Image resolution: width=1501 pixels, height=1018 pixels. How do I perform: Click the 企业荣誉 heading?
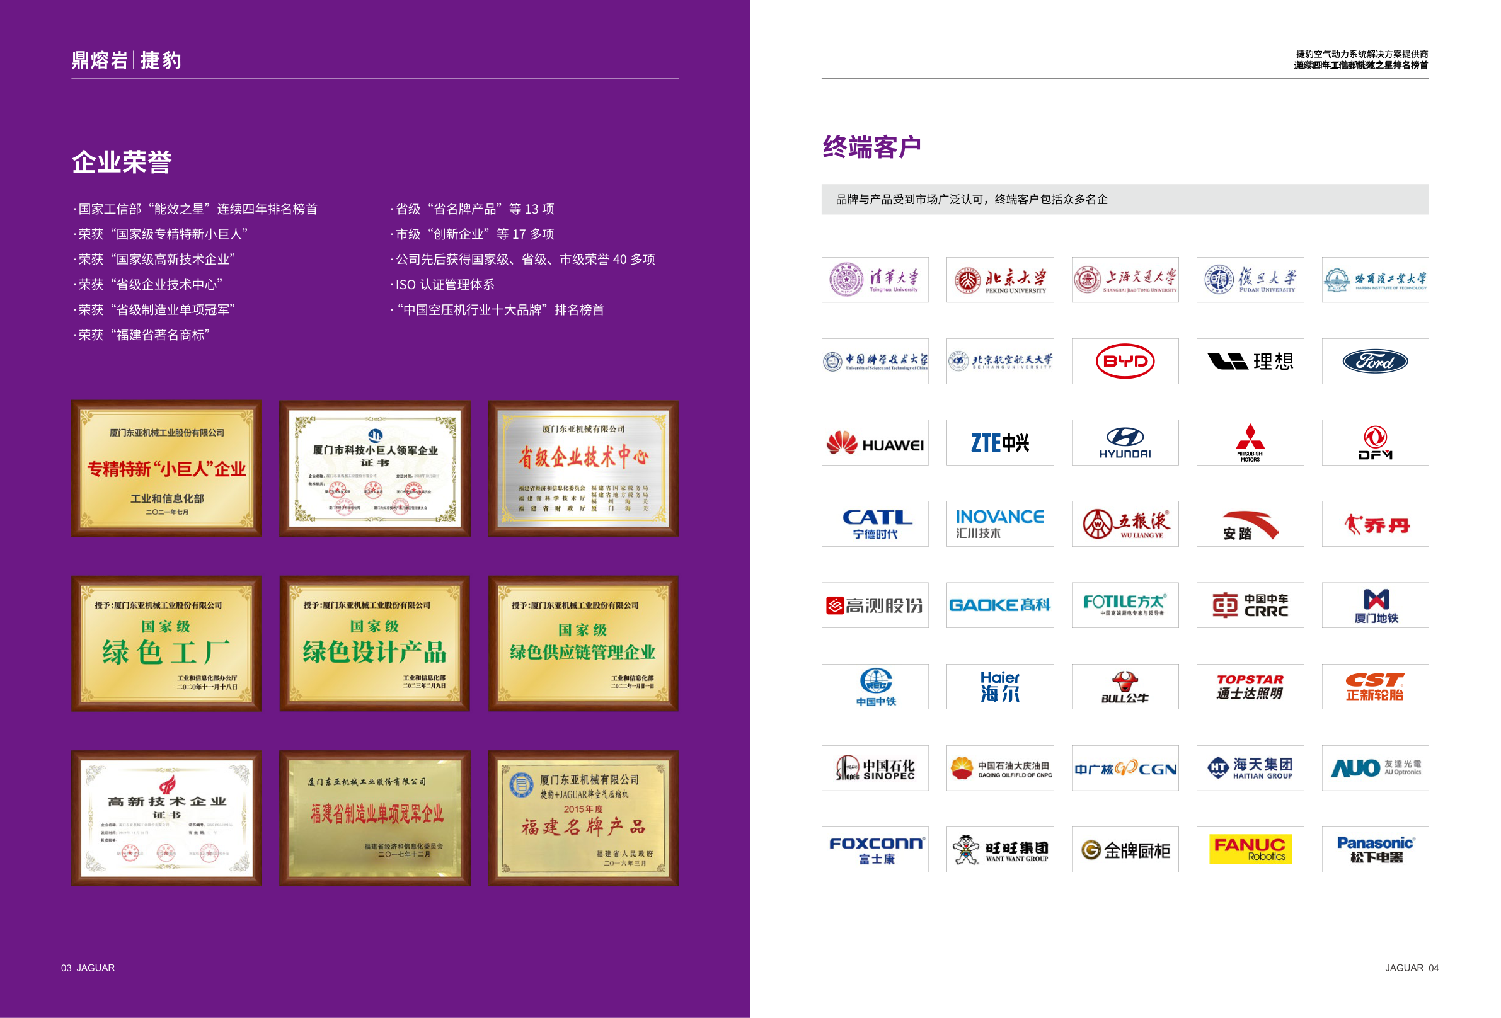[x=122, y=161]
